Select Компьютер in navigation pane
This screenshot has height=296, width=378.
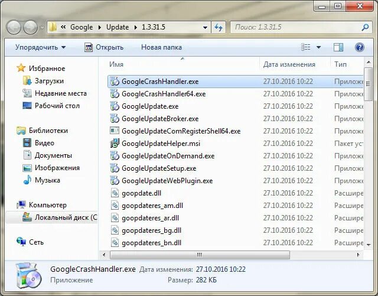click(x=47, y=205)
